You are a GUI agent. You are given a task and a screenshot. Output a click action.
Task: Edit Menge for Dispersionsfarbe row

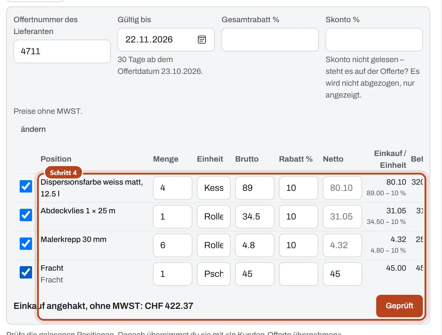coord(173,188)
